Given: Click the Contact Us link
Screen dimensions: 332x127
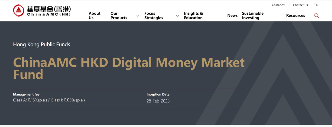Looking at the screenshot, I should click(300, 5).
